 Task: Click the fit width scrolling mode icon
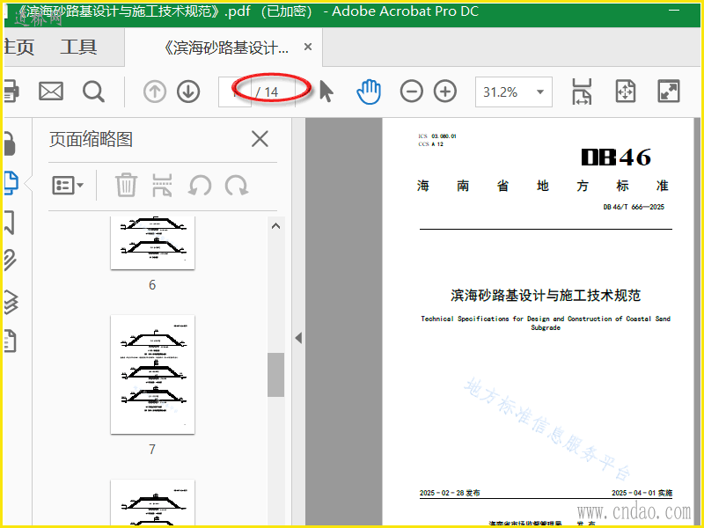pos(582,92)
